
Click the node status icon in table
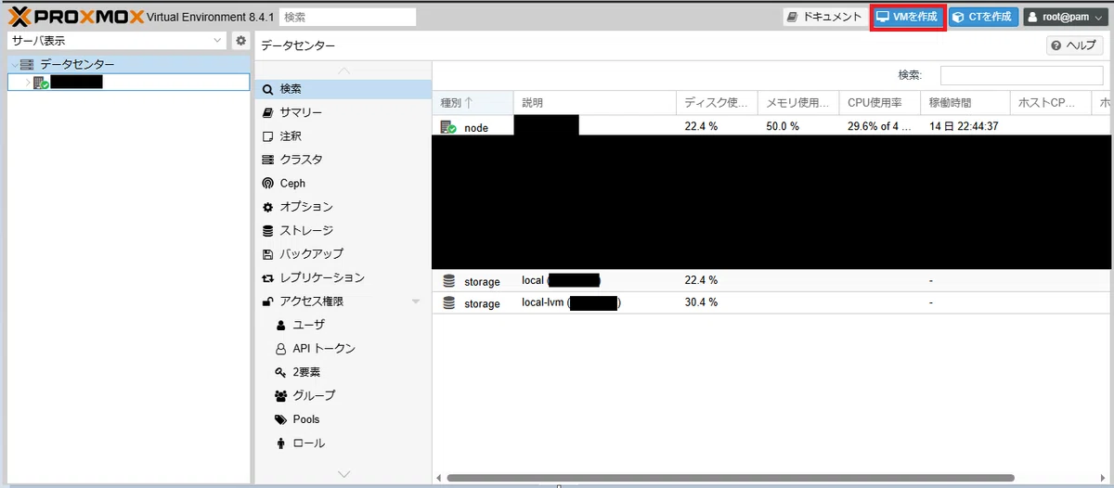tap(448, 127)
